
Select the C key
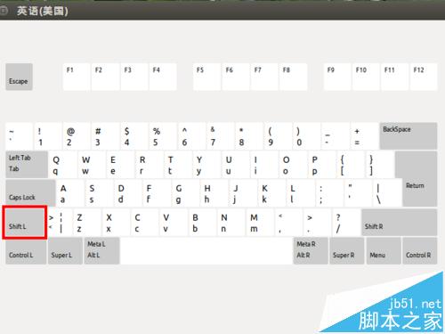click(x=144, y=222)
